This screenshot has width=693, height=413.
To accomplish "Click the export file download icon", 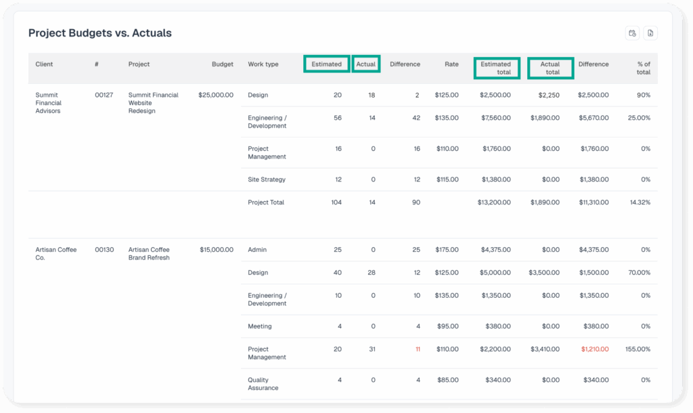I will [650, 33].
